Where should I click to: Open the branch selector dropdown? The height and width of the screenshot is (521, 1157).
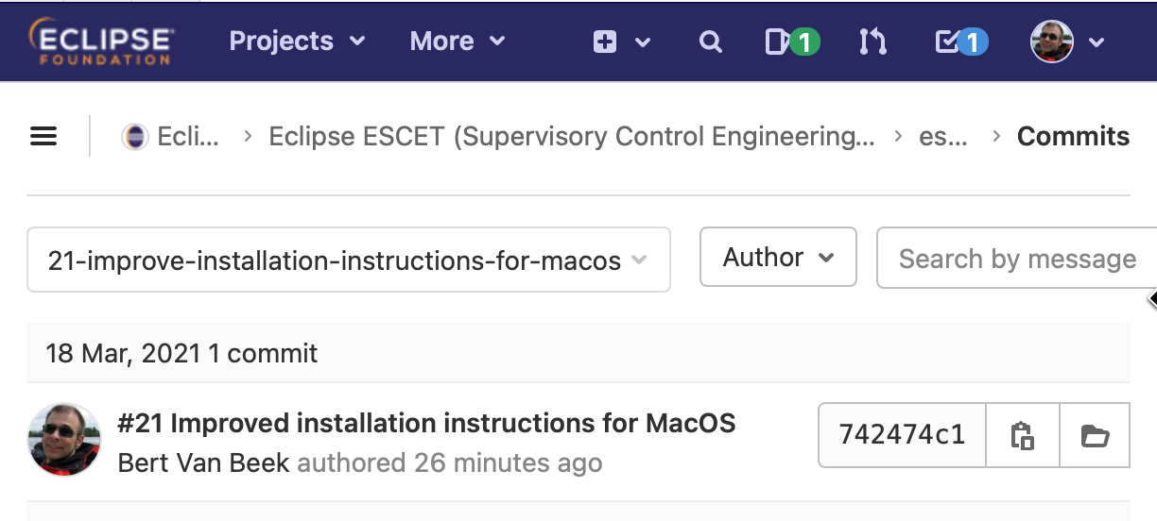pos(348,260)
